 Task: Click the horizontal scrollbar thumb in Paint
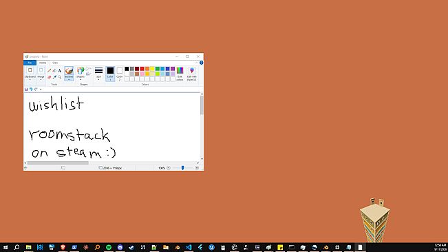point(58,163)
